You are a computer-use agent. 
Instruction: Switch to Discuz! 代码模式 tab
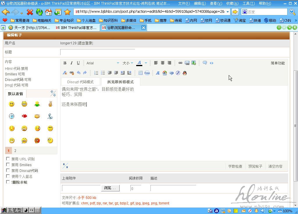[80, 82]
